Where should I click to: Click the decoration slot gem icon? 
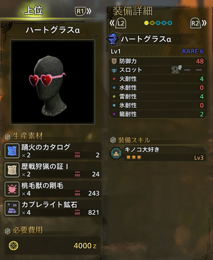click(x=114, y=70)
